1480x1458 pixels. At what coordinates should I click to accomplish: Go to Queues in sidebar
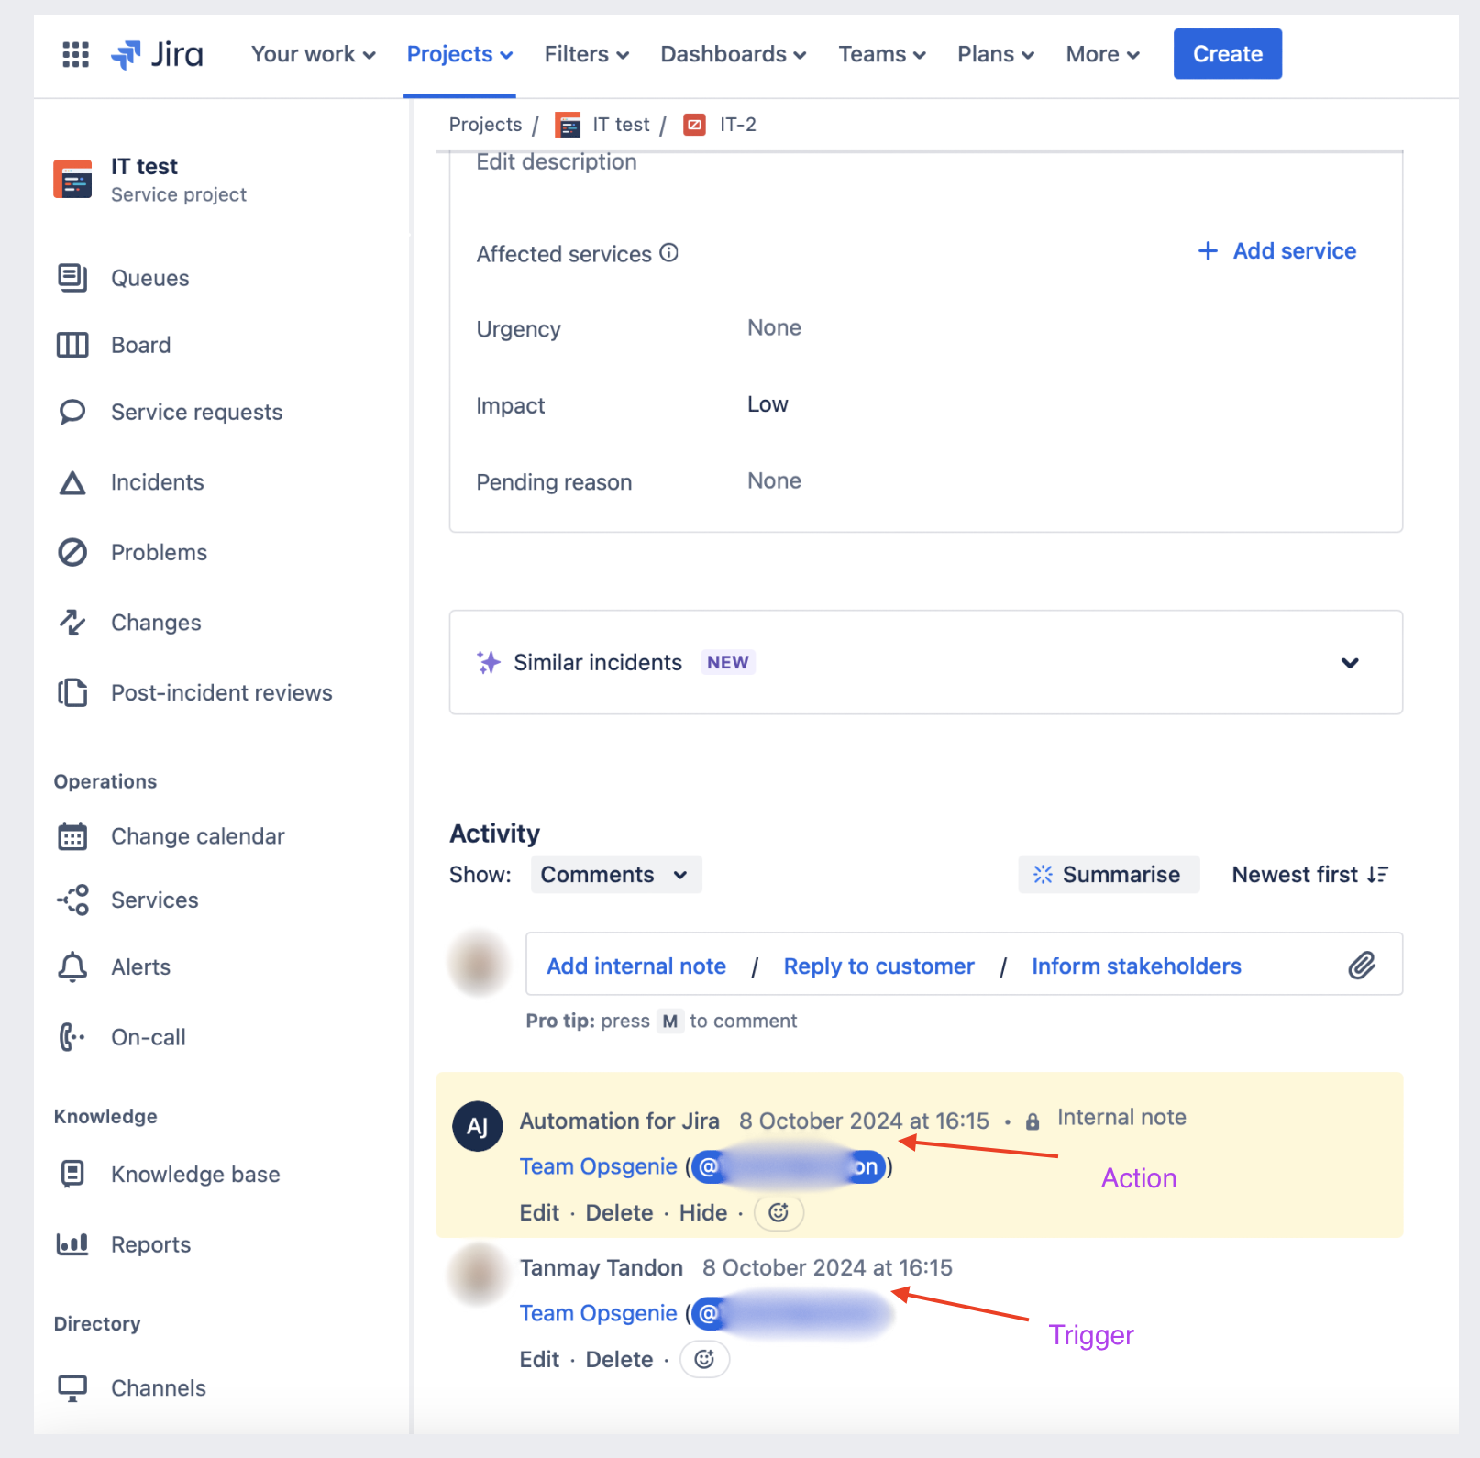tap(150, 278)
